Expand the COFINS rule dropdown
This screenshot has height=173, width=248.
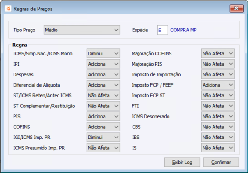(x=103, y=127)
